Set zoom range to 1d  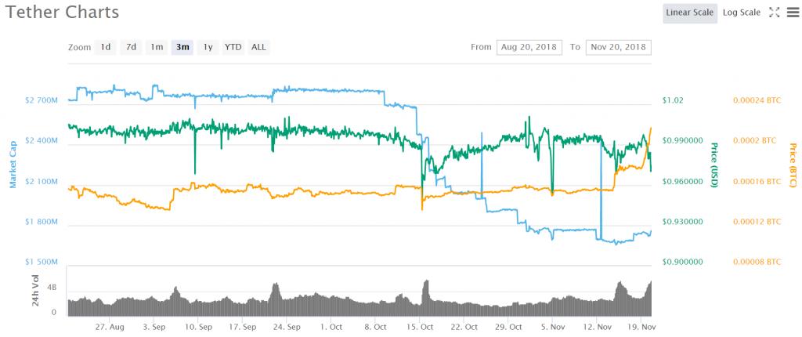click(x=105, y=47)
